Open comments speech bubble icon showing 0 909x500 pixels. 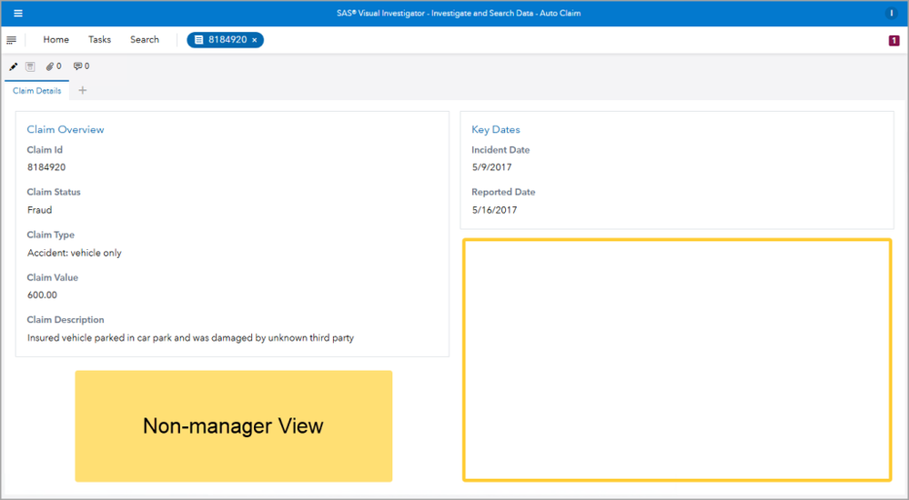click(81, 66)
